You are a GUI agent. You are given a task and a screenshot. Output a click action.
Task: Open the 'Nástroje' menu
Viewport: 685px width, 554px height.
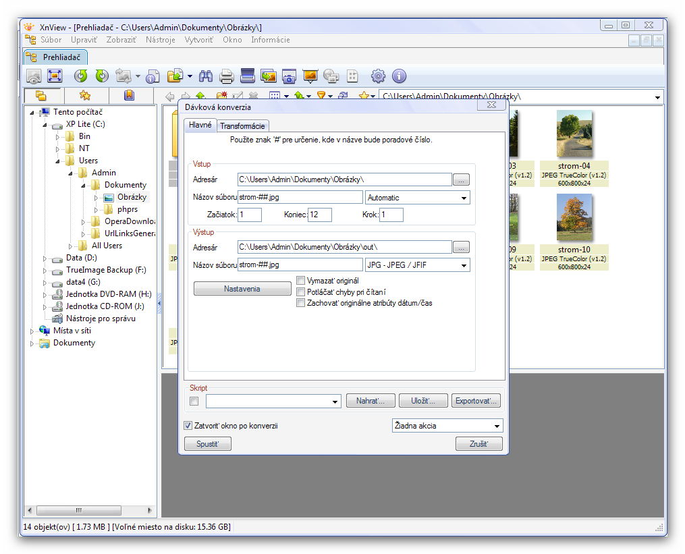click(x=160, y=40)
